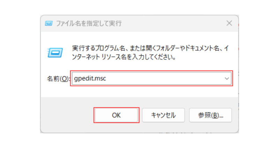Click the ファイル名を指定して実行 title text
This screenshot has height=148, width=279.
point(89,23)
